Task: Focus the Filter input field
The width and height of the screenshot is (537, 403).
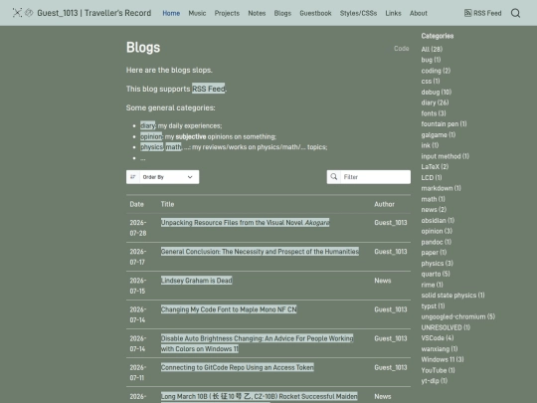Action: coord(375,177)
